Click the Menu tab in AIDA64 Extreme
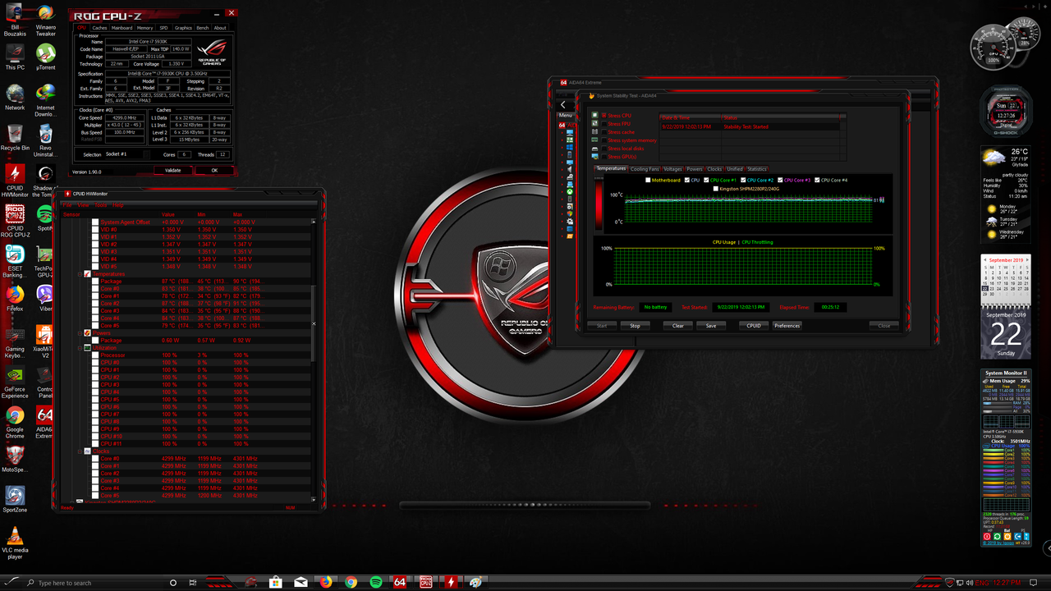This screenshot has width=1051, height=591. (565, 115)
